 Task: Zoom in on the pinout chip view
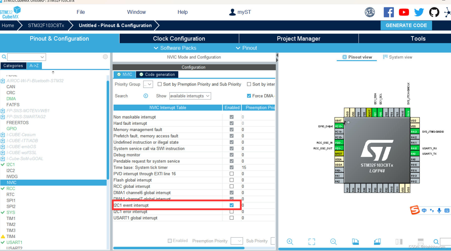[x=290, y=242]
